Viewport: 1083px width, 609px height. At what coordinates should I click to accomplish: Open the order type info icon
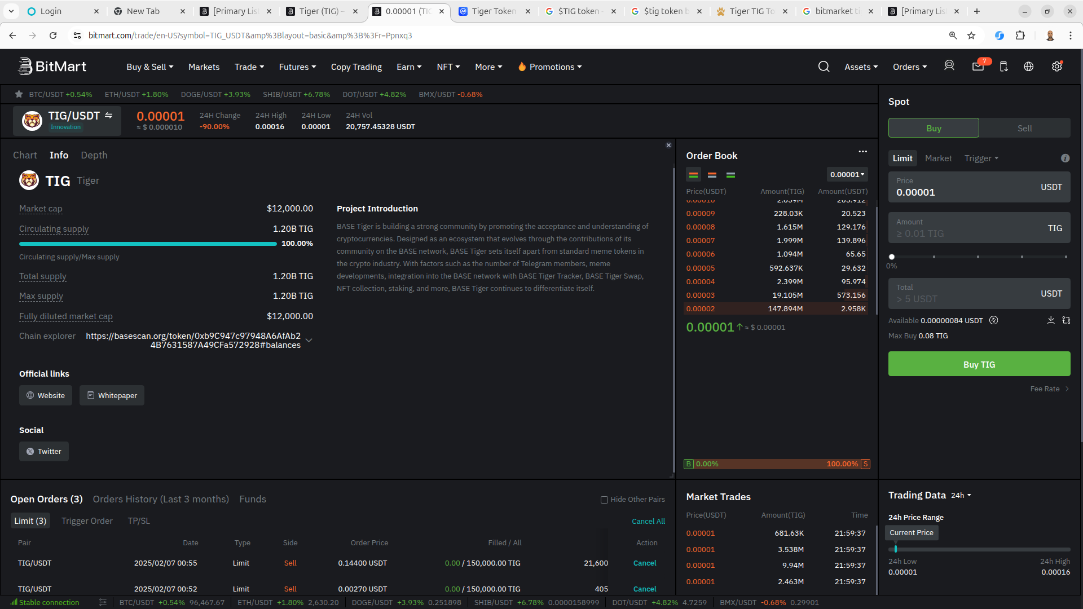coord(1065,158)
